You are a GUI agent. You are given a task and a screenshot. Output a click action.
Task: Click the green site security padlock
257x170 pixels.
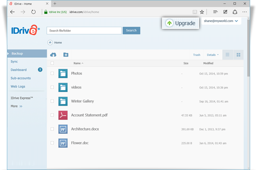point(46,12)
